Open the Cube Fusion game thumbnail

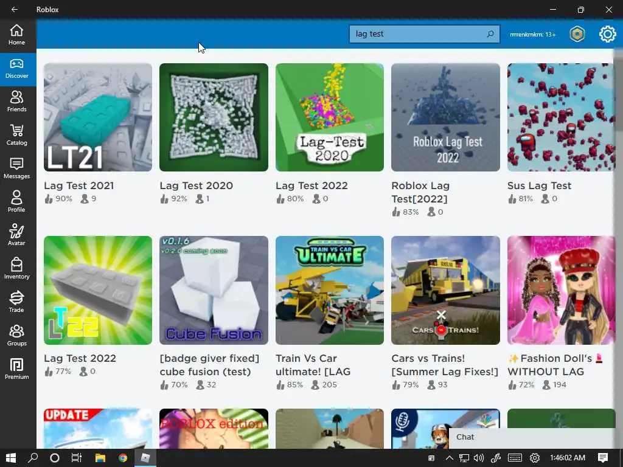[x=214, y=290]
